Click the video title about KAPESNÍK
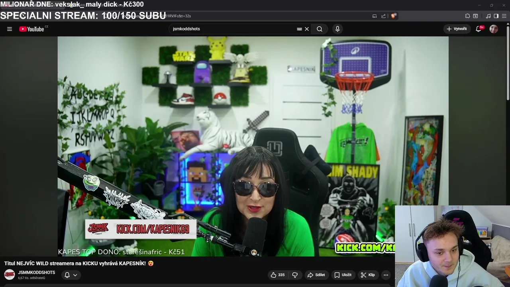Image resolution: width=510 pixels, height=287 pixels. (x=79, y=263)
